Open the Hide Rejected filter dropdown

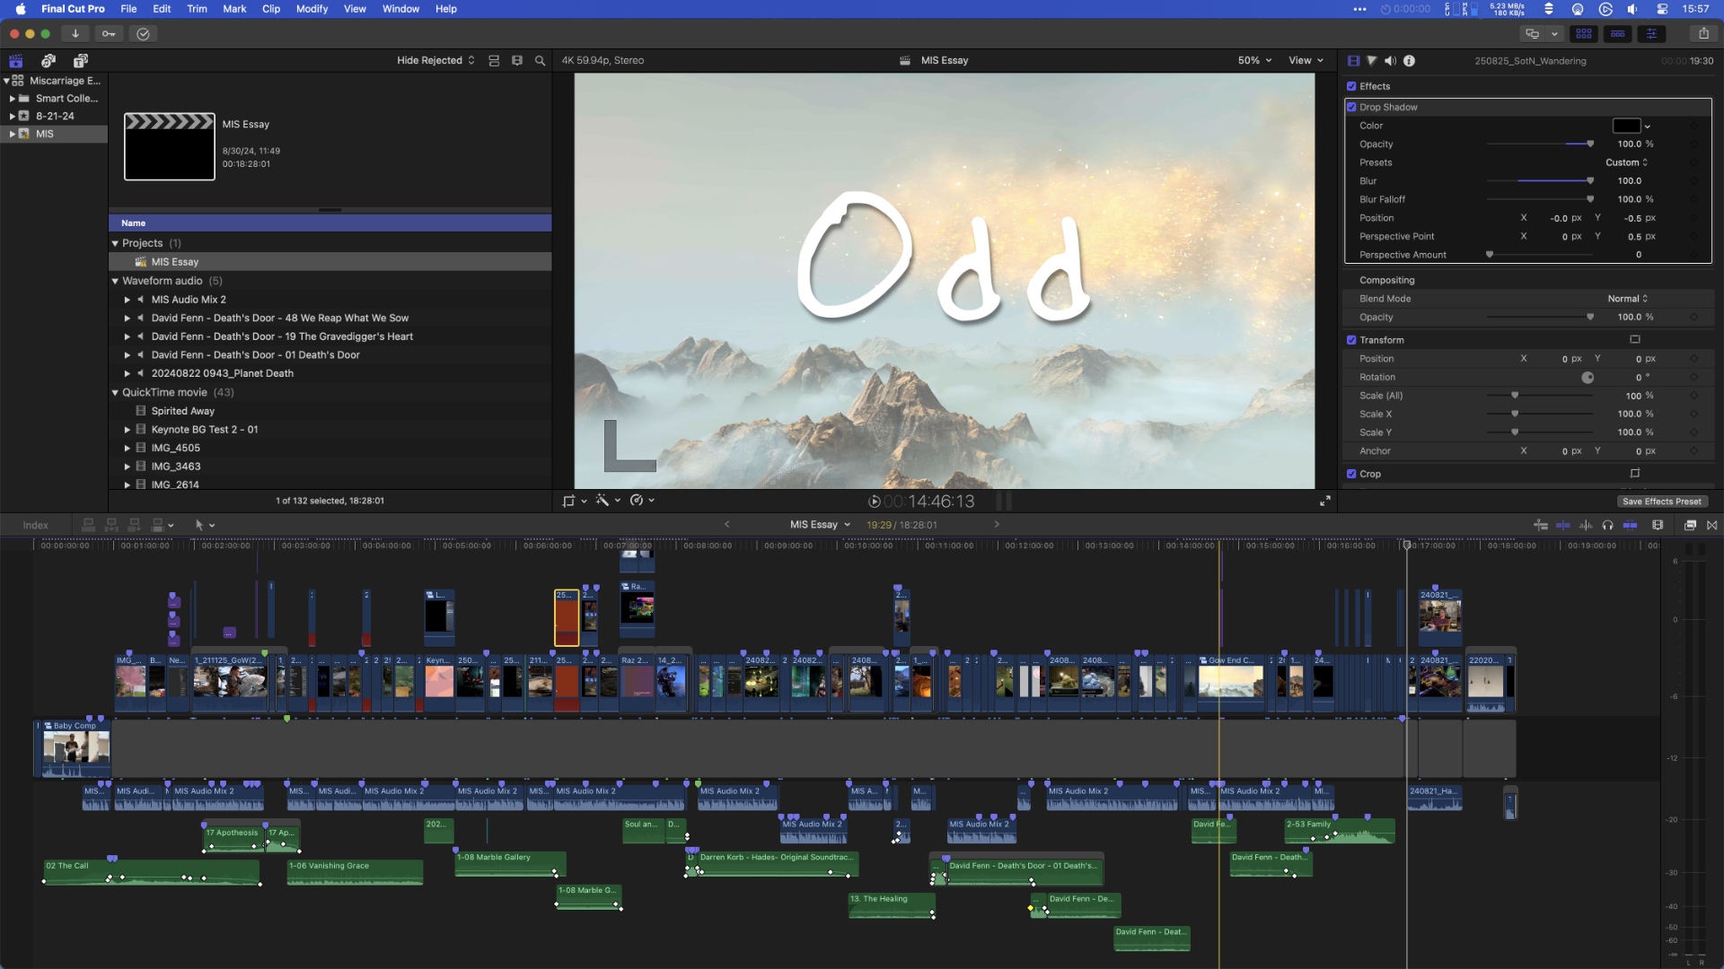(435, 60)
